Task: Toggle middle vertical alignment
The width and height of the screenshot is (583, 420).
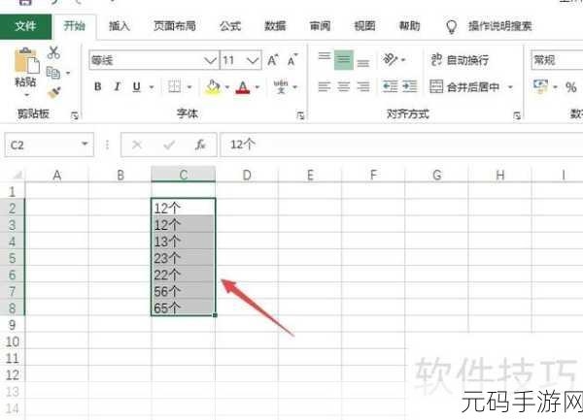Action: click(x=344, y=60)
